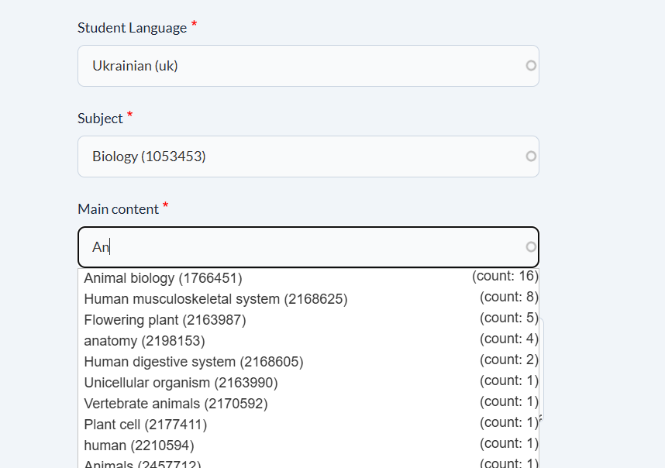Click the Student Language field label
The height and width of the screenshot is (468, 665).
132,28
